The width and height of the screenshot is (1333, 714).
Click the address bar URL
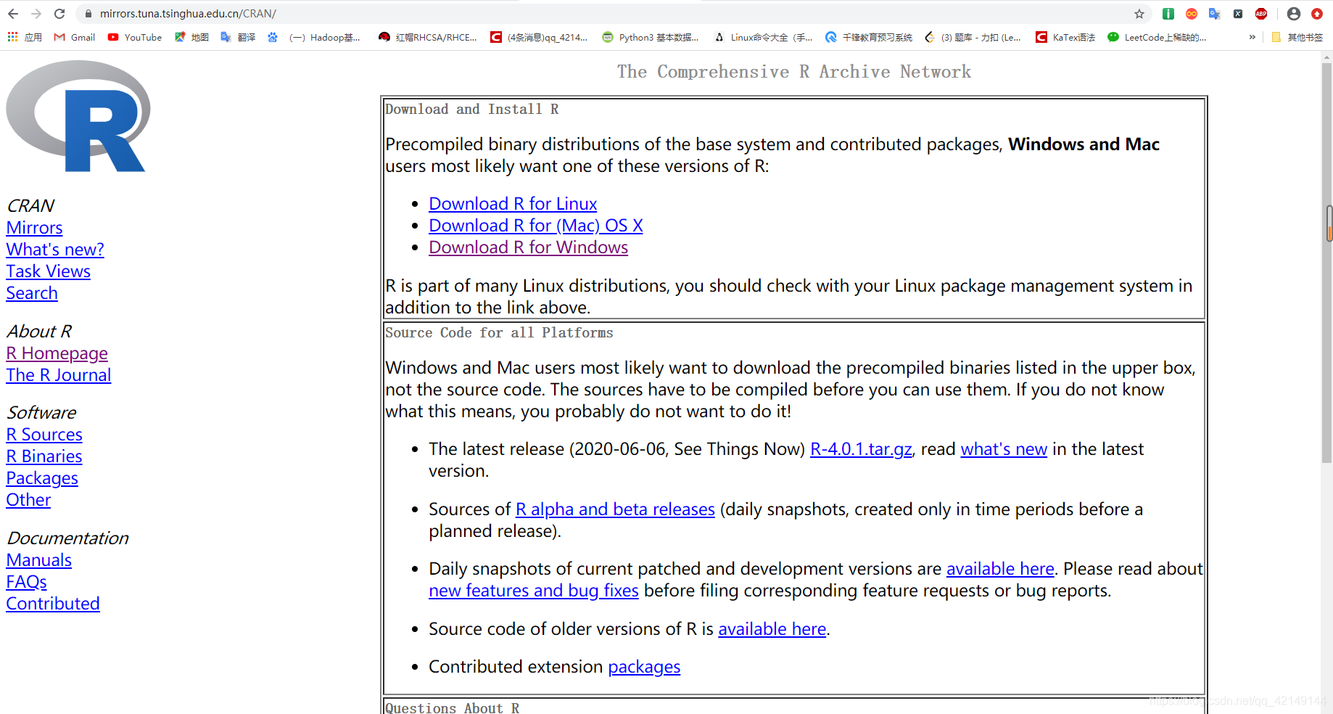(188, 14)
